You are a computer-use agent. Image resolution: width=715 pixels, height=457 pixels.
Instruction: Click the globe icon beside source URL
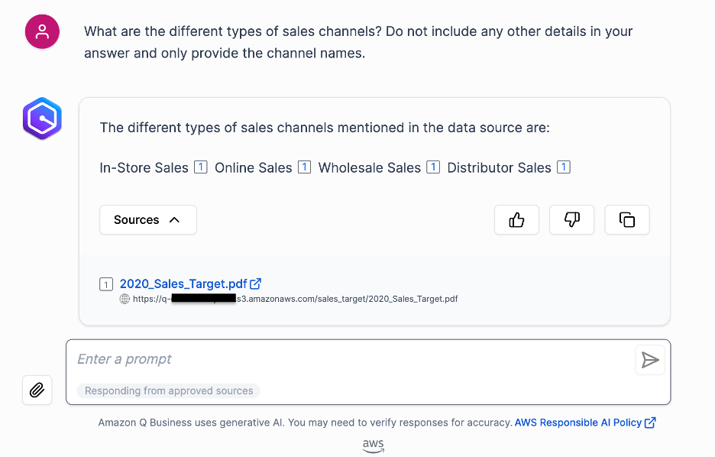coord(125,299)
